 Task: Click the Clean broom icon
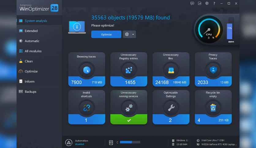[21, 61]
